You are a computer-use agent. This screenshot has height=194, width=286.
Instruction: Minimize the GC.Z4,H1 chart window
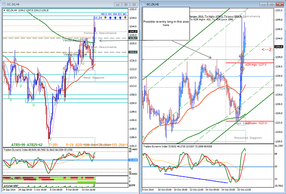[264, 4]
